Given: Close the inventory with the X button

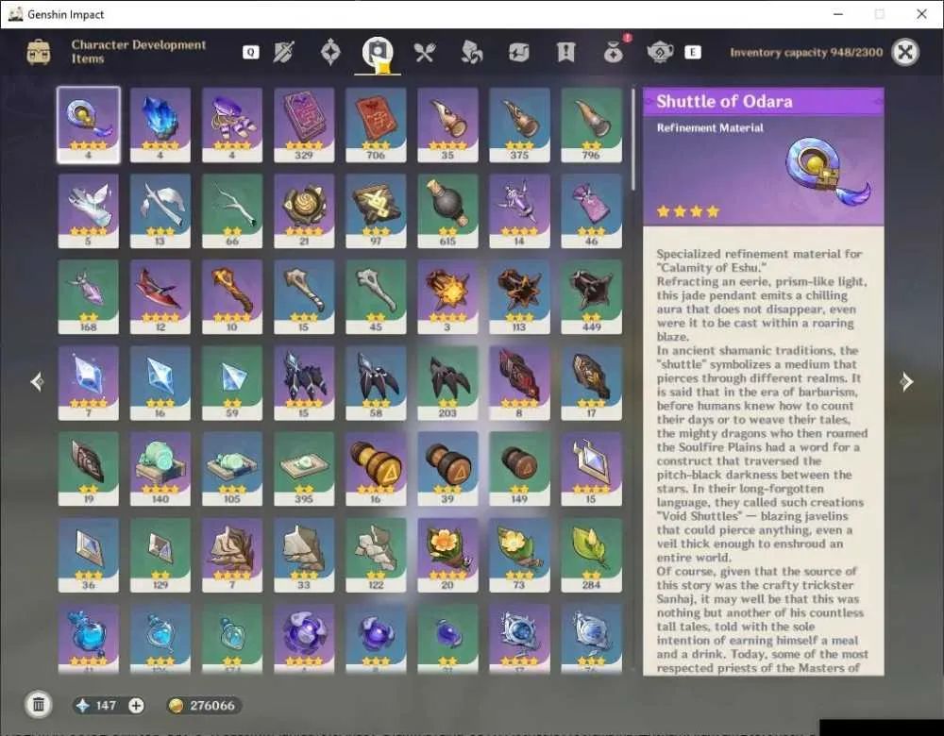Looking at the screenshot, I should 905,52.
